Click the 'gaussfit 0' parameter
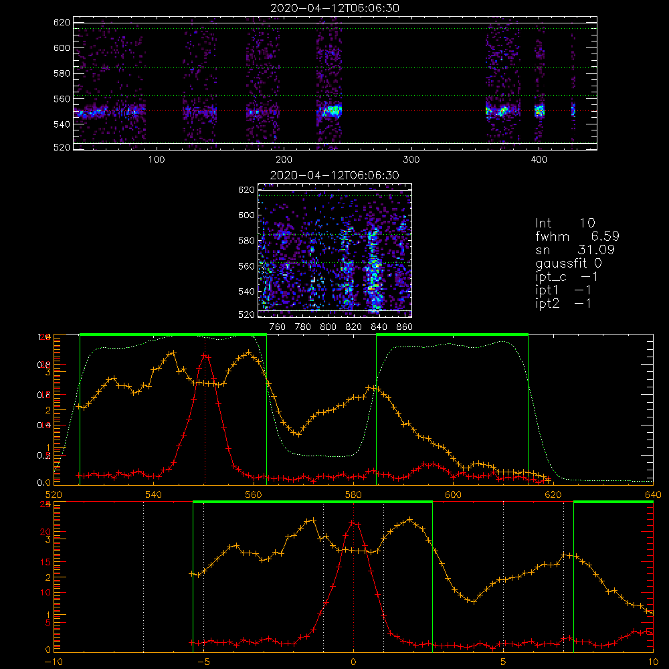 pyautogui.click(x=569, y=263)
